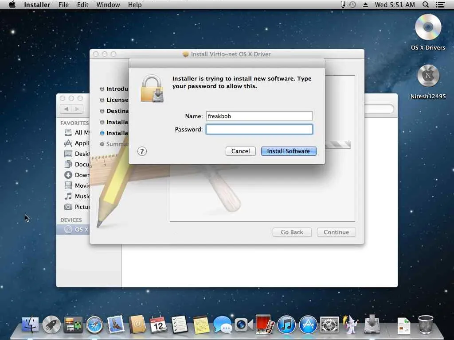Open the document stack in Dock
The image size is (454, 340).
(403, 325)
